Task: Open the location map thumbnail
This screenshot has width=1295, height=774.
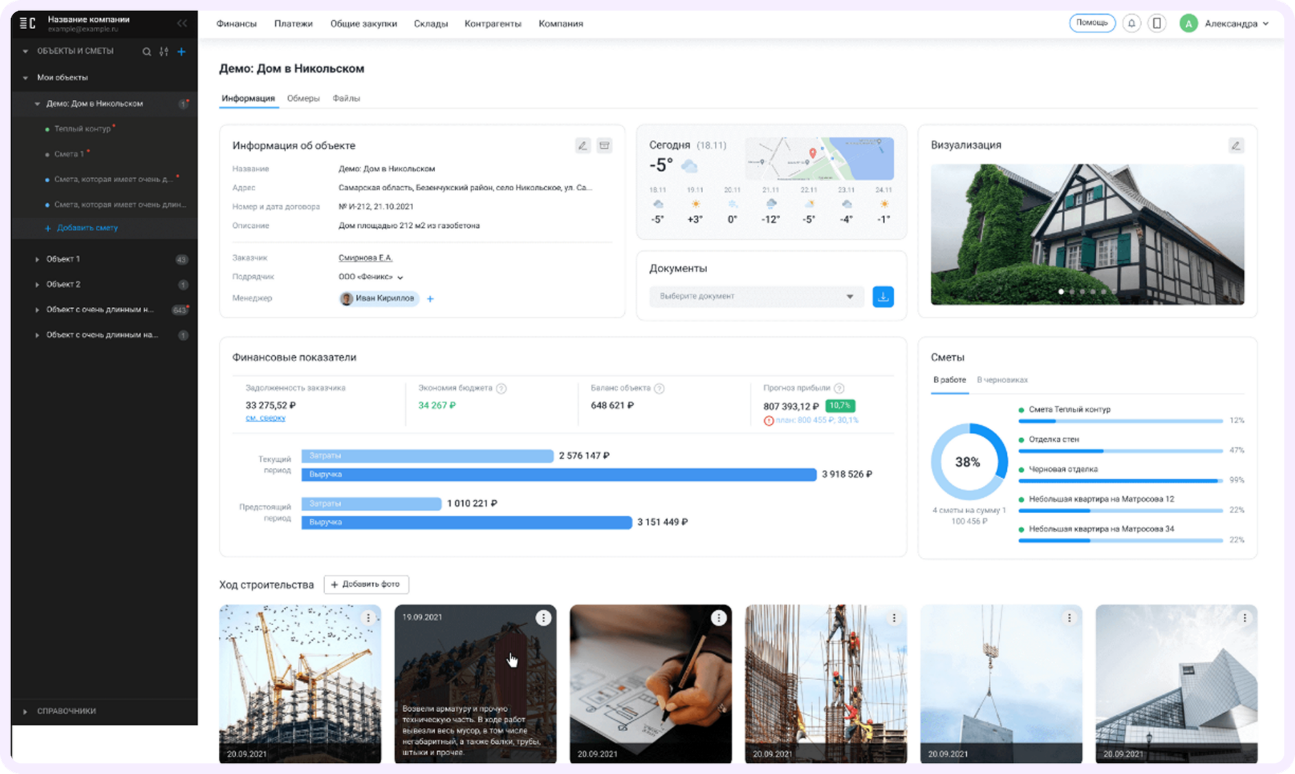Action: [x=819, y=159]
